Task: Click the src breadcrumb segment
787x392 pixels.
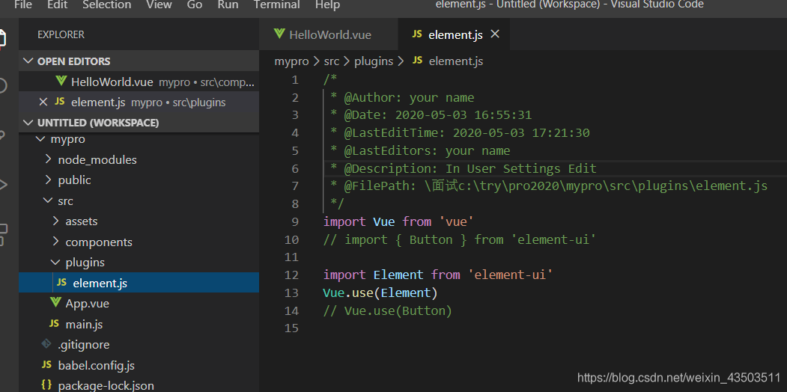Action: (x=331, y=61)
